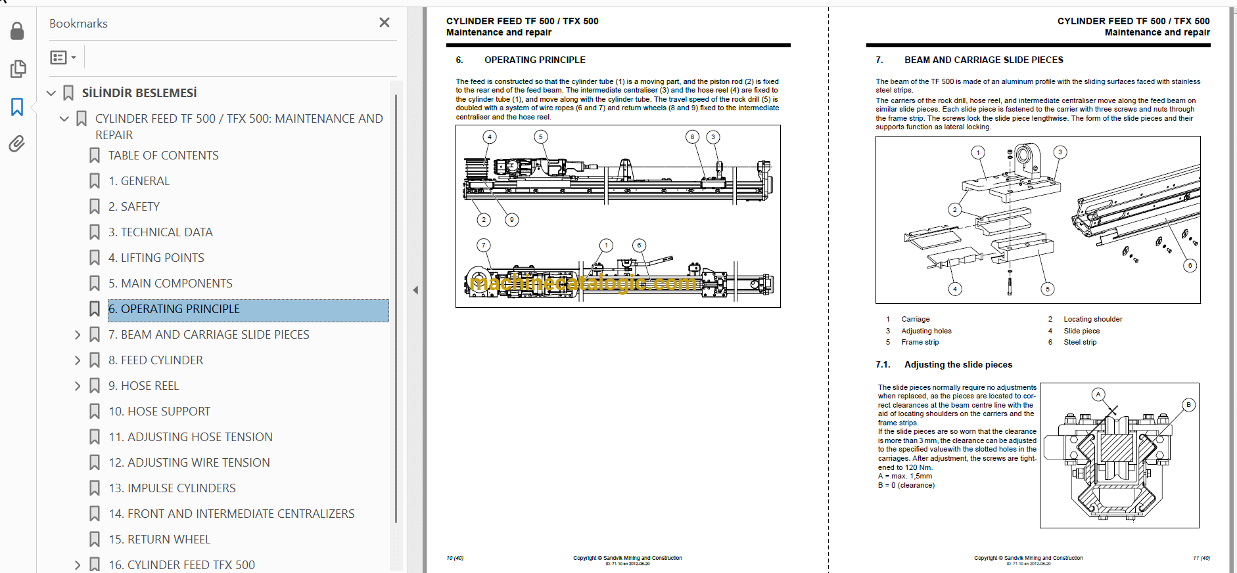Click bookmark icon beside 8. FEED CYLINDER

click(x=95, y=360)
